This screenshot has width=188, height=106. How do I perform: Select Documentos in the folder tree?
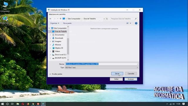pos(60,35)
